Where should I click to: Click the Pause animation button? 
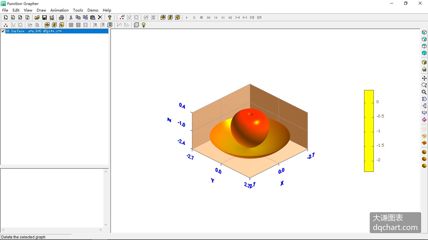[x=194, y=17]
